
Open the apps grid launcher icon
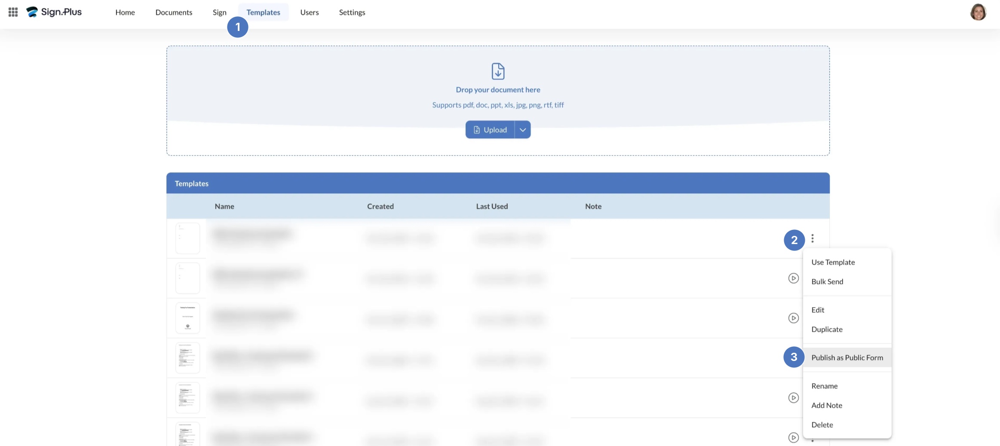pos(13,12)
